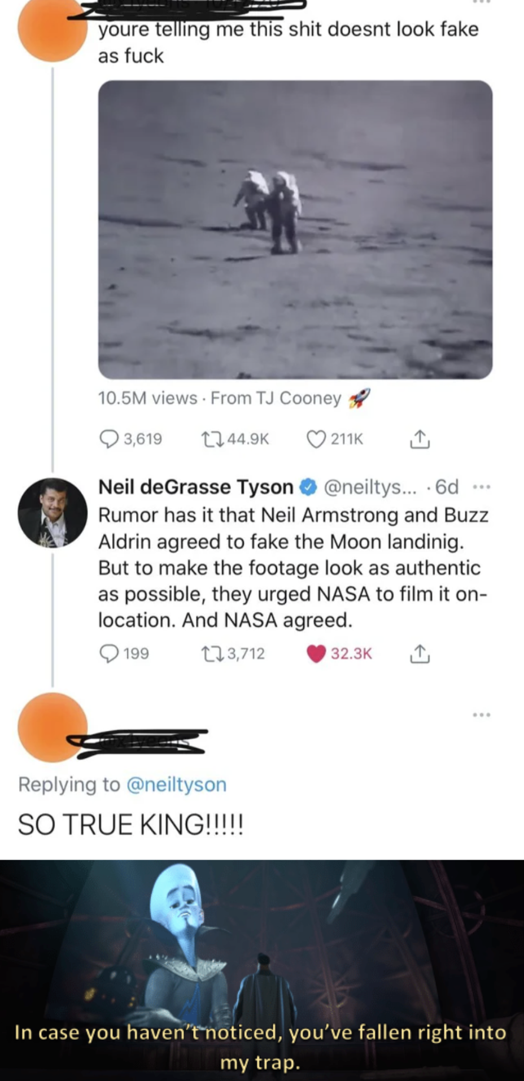Click the blue verified badge icon

(308, 487)
